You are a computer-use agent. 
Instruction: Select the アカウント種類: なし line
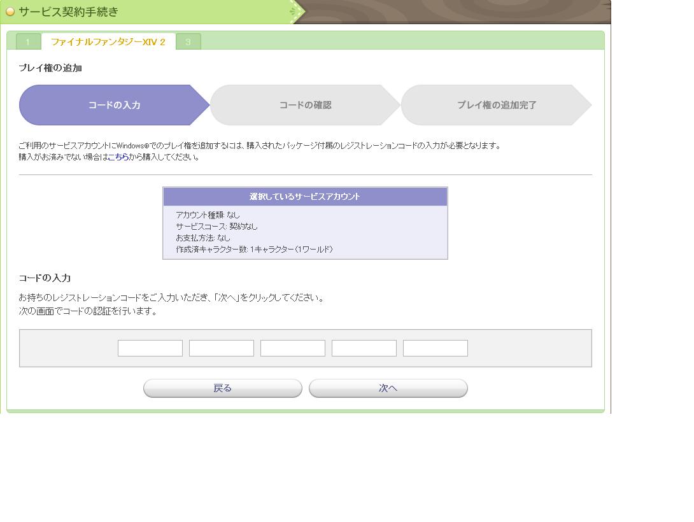point(208,215)
